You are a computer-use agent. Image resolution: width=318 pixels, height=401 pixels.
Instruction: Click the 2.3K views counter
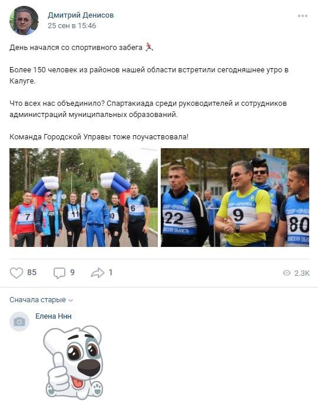pyautogui.click(x=302, y=273)
